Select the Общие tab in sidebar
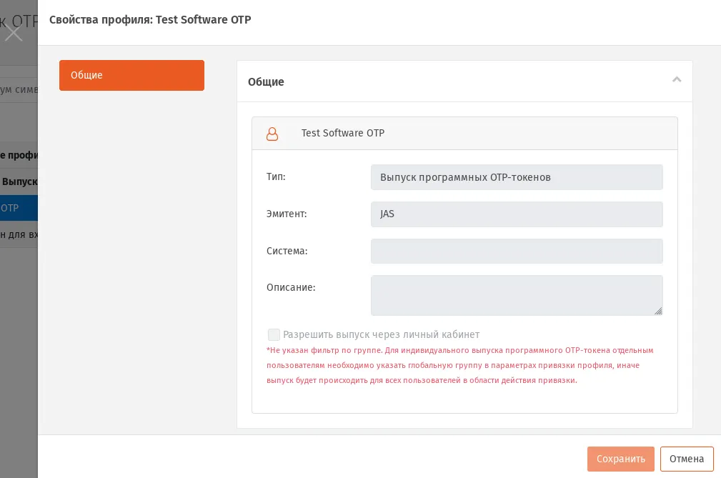The image size is (721, 478). click(131, 75)
